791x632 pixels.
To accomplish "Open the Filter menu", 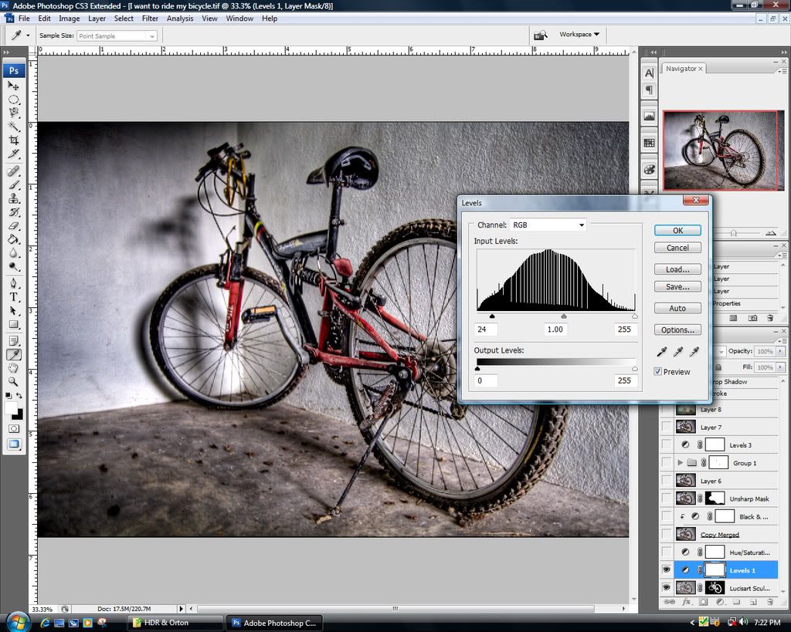I will coord(150,19).
